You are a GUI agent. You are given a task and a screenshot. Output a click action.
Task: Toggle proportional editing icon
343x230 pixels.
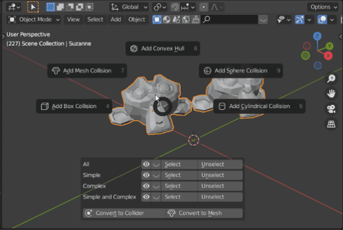coord(204,7)
